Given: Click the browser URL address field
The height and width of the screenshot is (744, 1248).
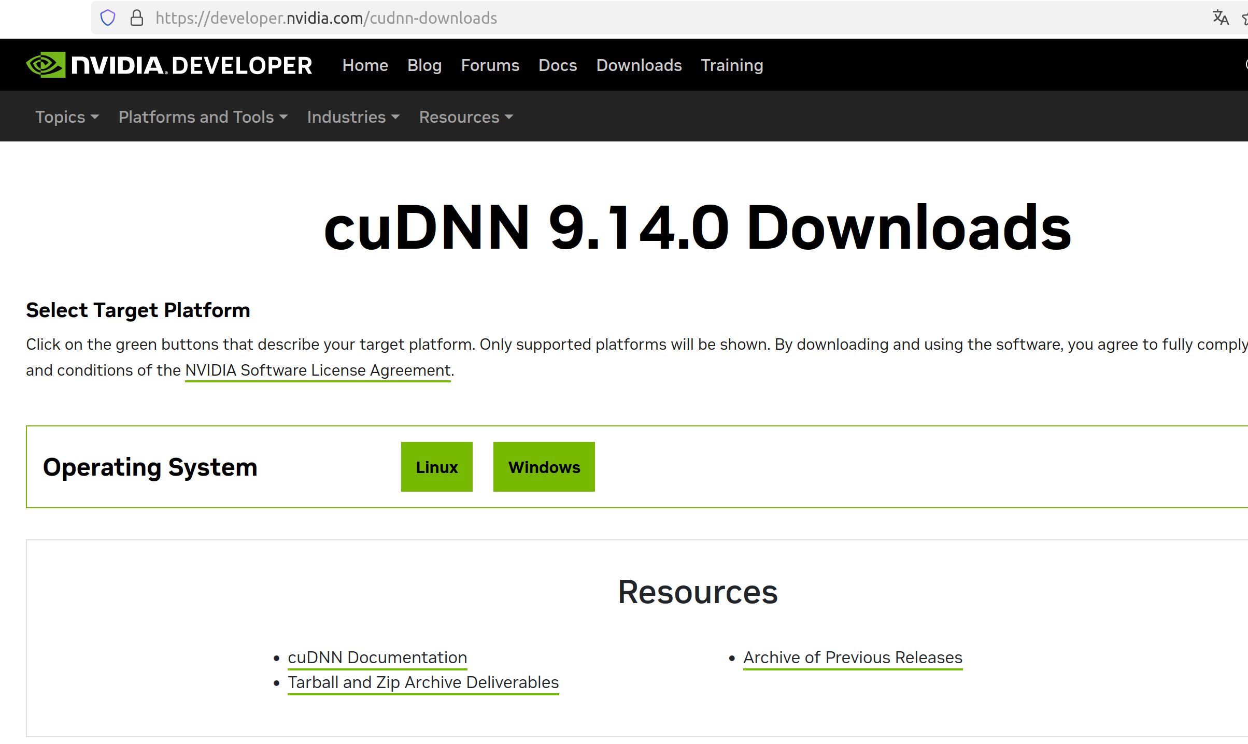Looking at the screenshot, I should pos(622,18).
